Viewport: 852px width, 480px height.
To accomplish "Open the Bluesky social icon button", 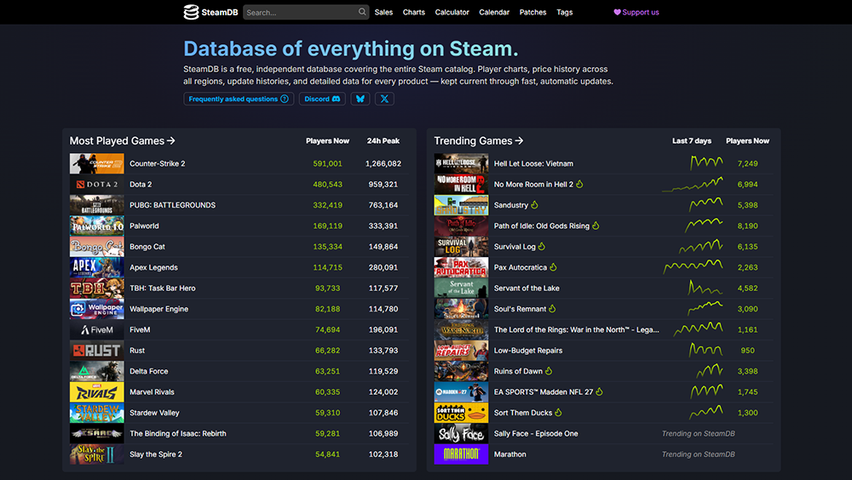I will (360, 99).
